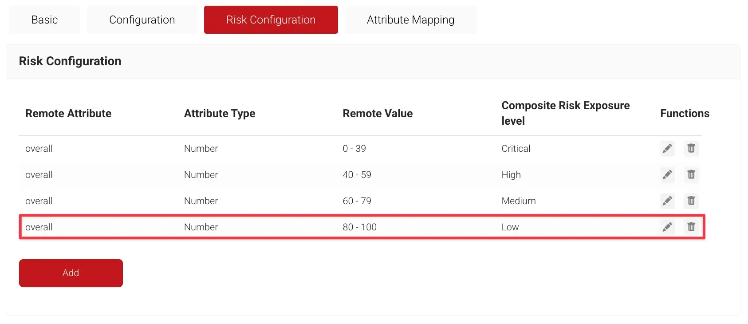Delete the Low 80 - 100 row

pos(691,227)
